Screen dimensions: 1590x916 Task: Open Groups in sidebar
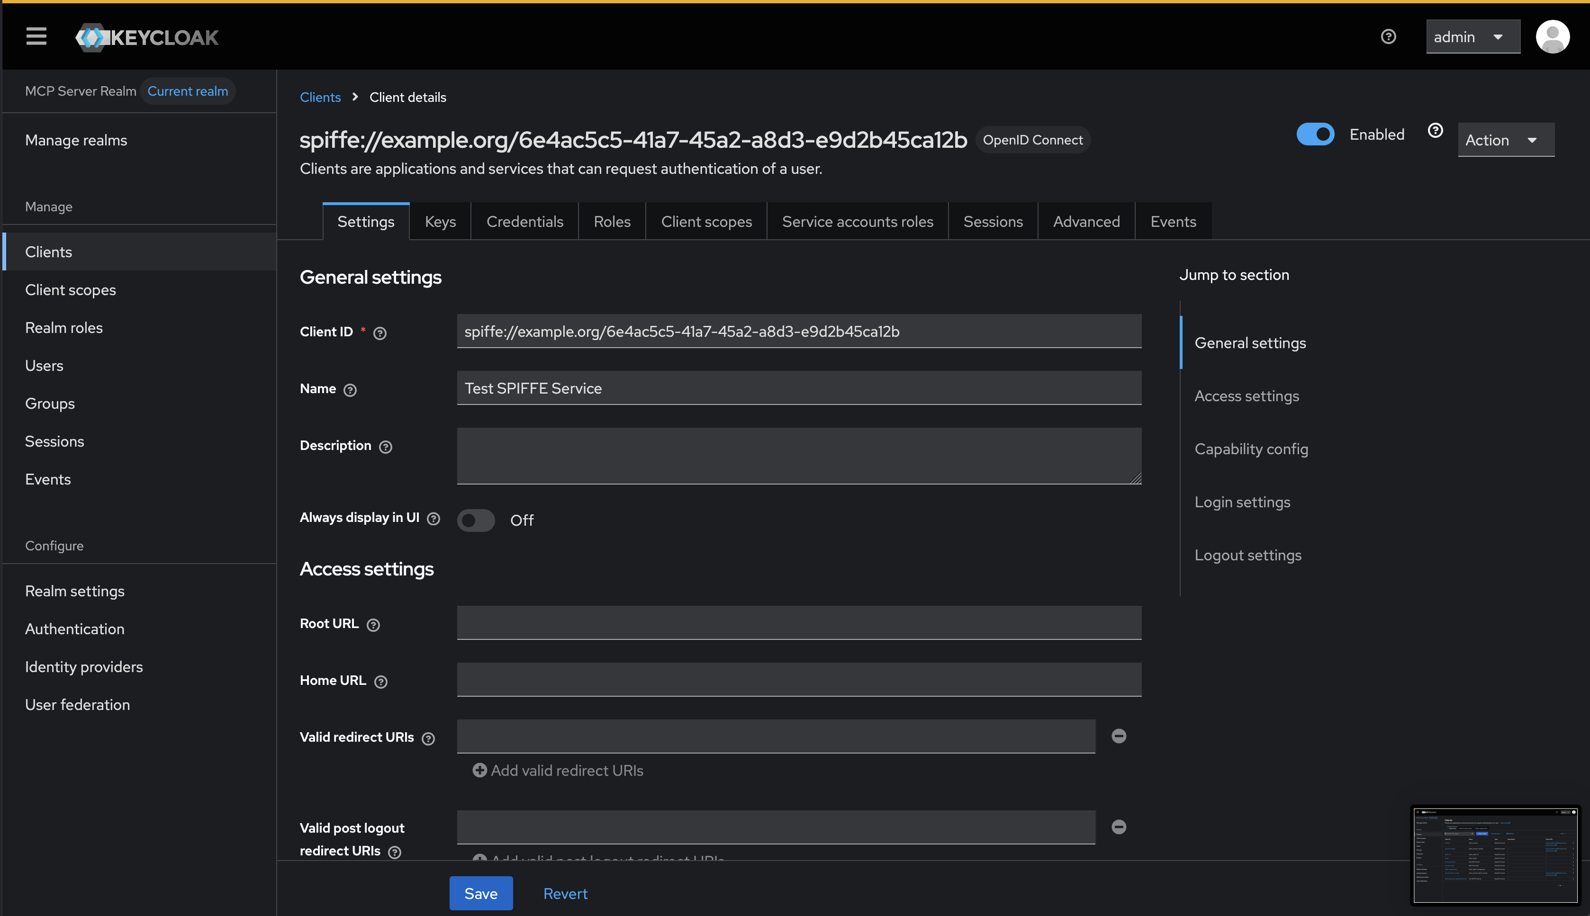pos(140,403)
